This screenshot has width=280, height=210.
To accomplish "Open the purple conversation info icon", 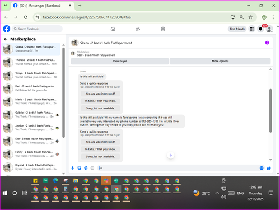I will [267, 43].
